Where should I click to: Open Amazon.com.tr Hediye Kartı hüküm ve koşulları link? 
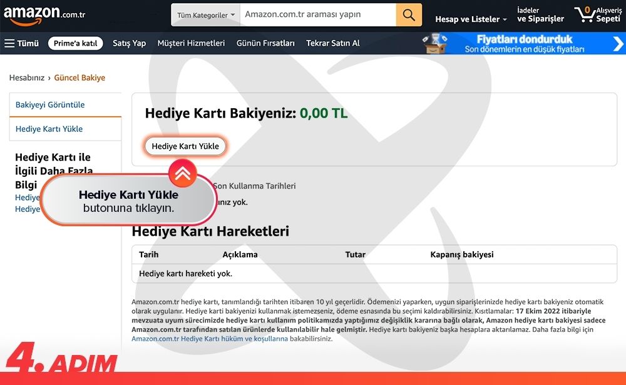pos(210,339)
